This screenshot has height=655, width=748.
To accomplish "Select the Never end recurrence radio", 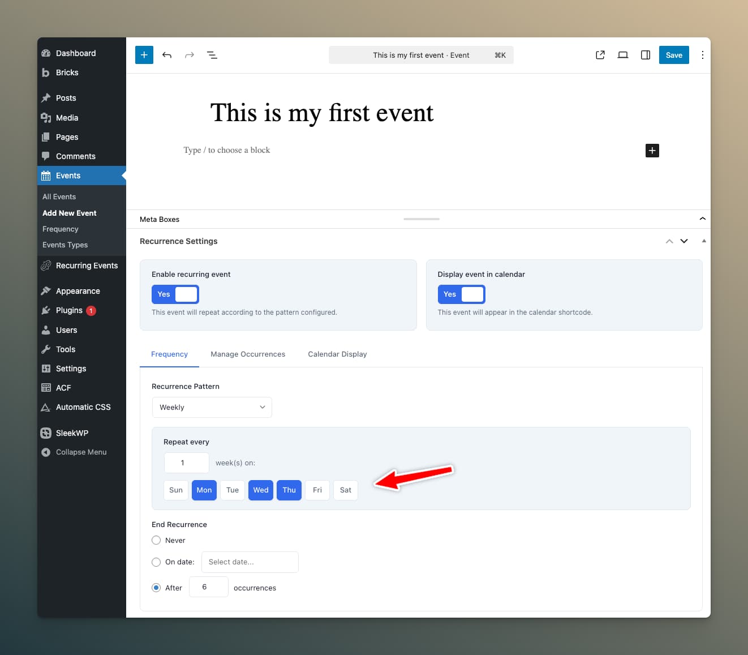I will [156, 540].
